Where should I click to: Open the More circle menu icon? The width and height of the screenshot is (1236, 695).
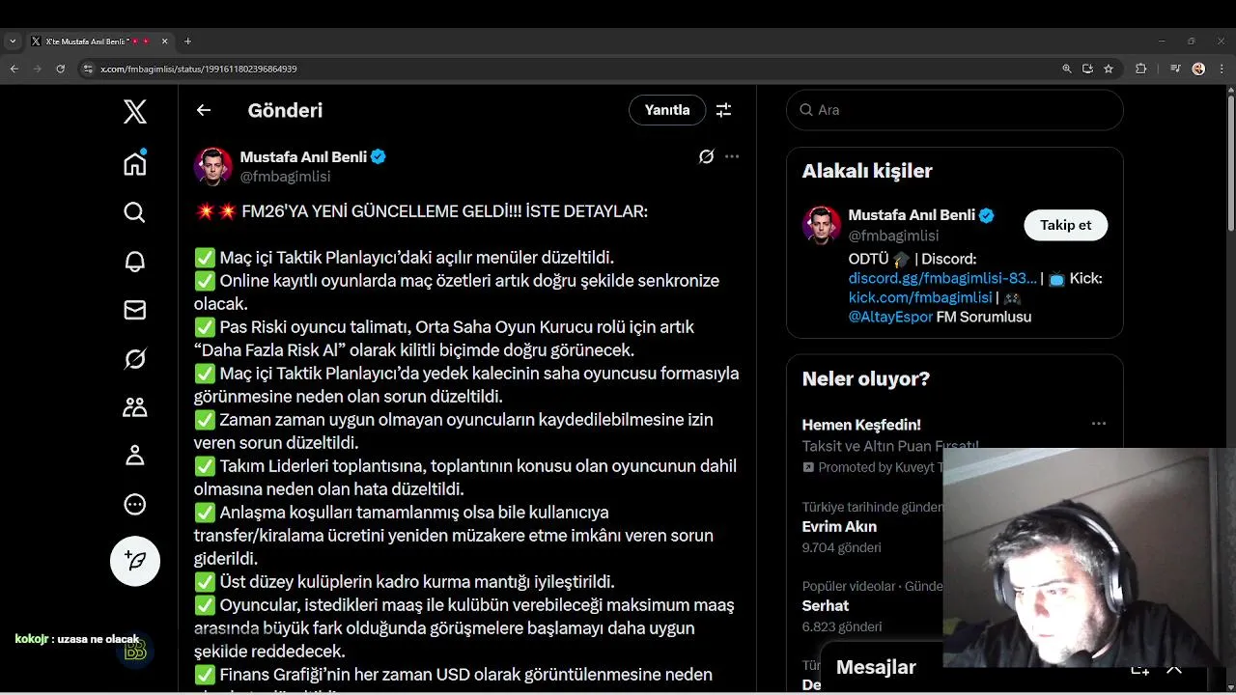[135, 504]
